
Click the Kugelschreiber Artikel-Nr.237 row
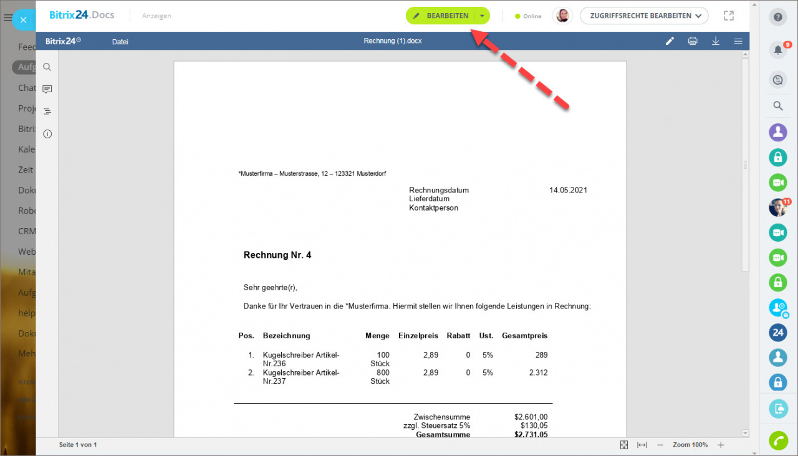[393, 377]
